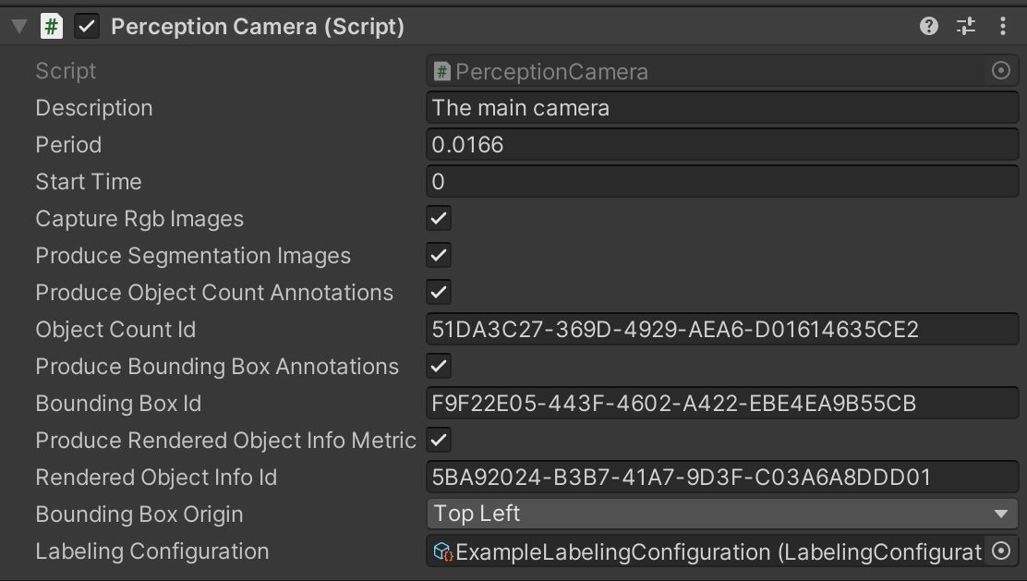Click the Object Count Id field
This screenshot has height=581, width=1027.
(722, 330)
